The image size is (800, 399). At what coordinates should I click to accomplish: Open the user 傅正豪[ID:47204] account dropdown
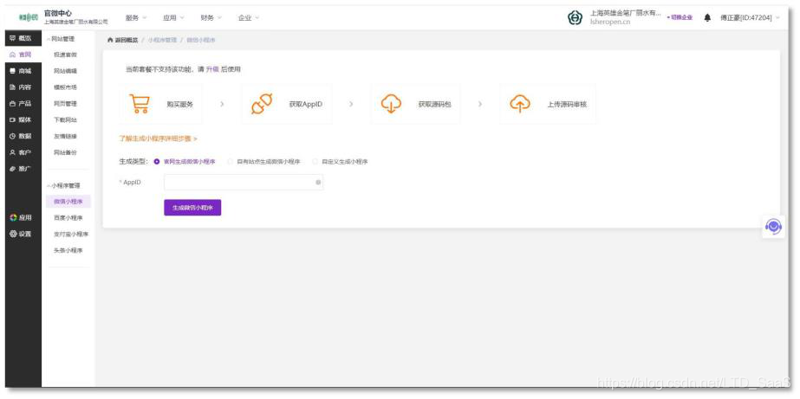coord(750,18)
